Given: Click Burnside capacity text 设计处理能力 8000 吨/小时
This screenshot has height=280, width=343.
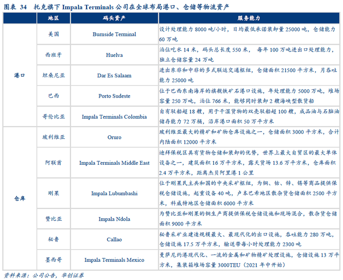Looking at the screenshot, I should (x=193, y=29).
